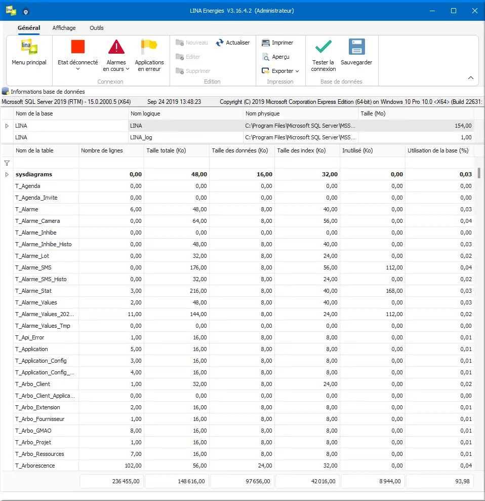485x501 pixels.
Task: Switch to the Général tab
Action: click(29, 28)
